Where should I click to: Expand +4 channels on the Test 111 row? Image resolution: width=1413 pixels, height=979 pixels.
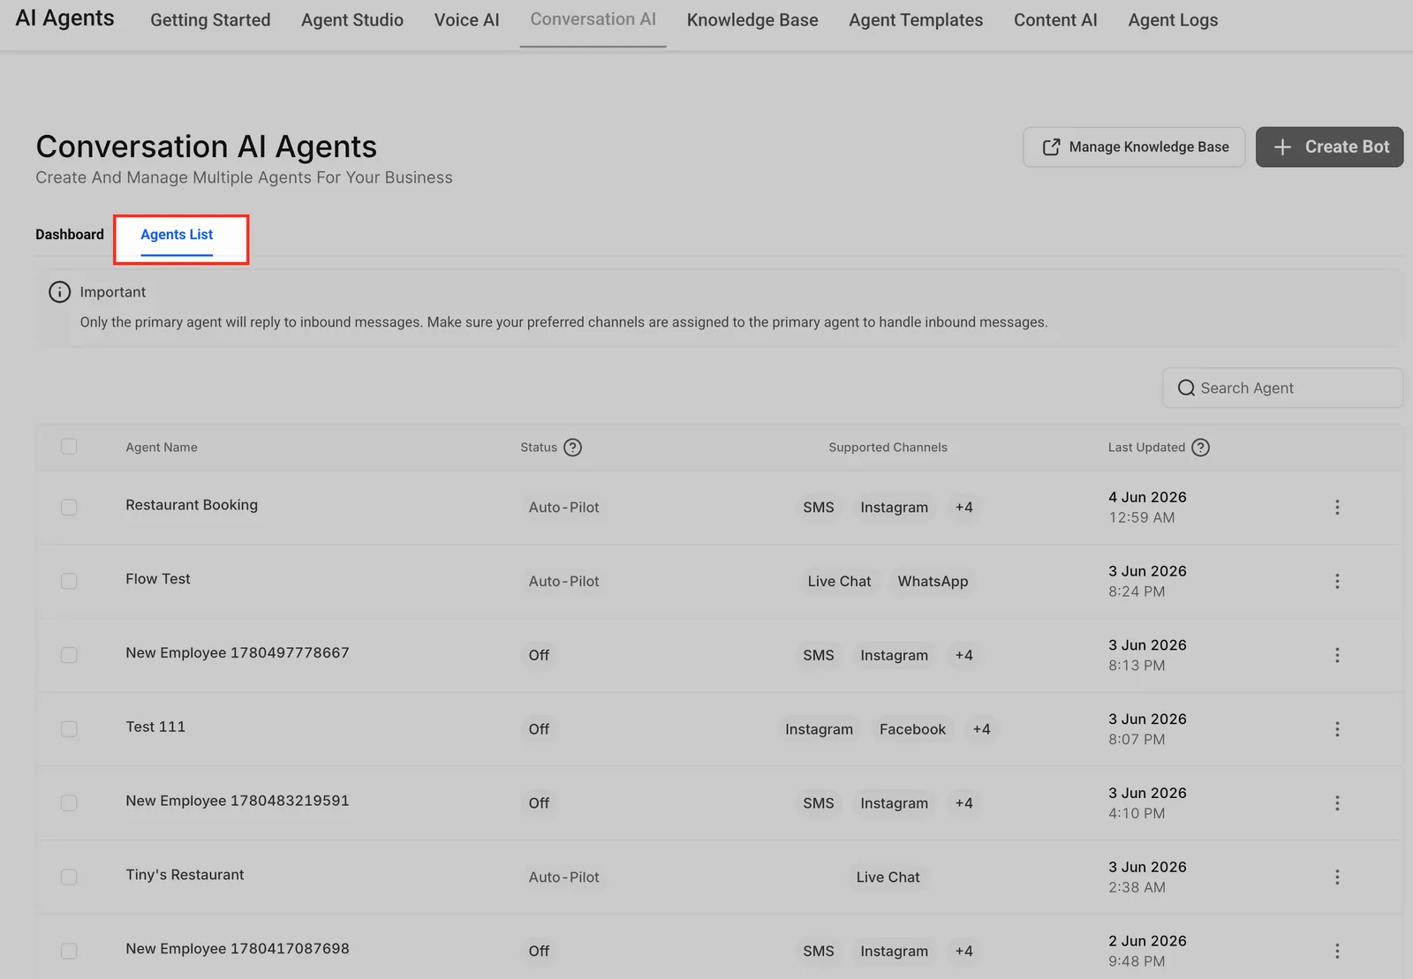(x=981, y=729)
